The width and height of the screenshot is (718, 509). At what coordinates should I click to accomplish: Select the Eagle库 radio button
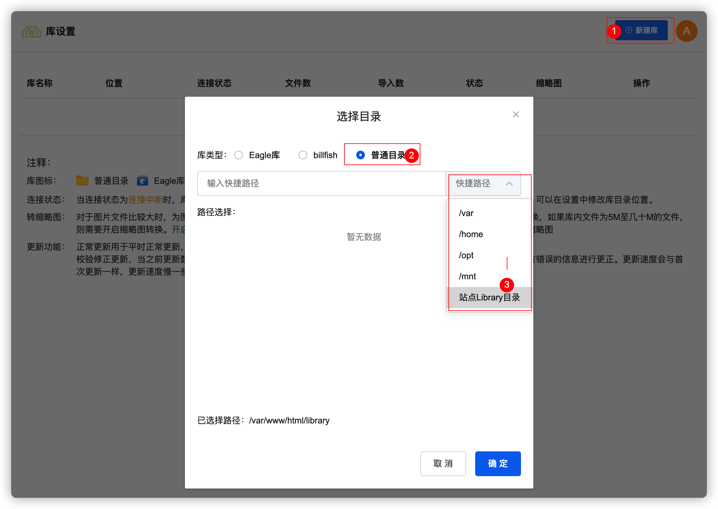(x=239, y=155)
